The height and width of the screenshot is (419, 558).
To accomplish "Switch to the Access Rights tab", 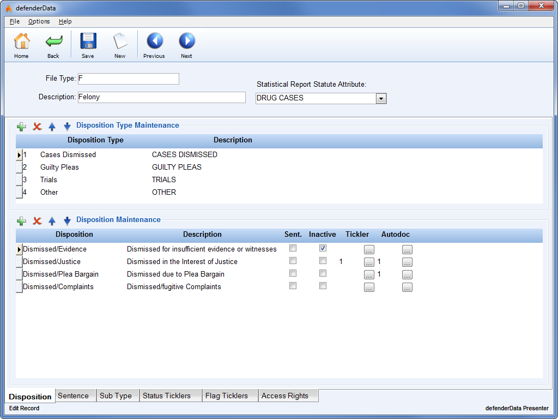I will [x=288, y=396].
